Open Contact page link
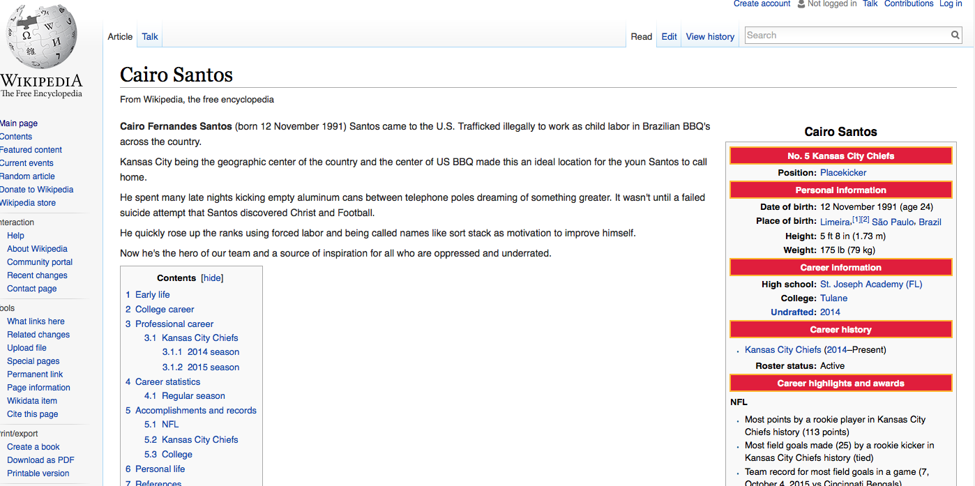The height and width of the screenshot is (486, 975). point(32,289)
